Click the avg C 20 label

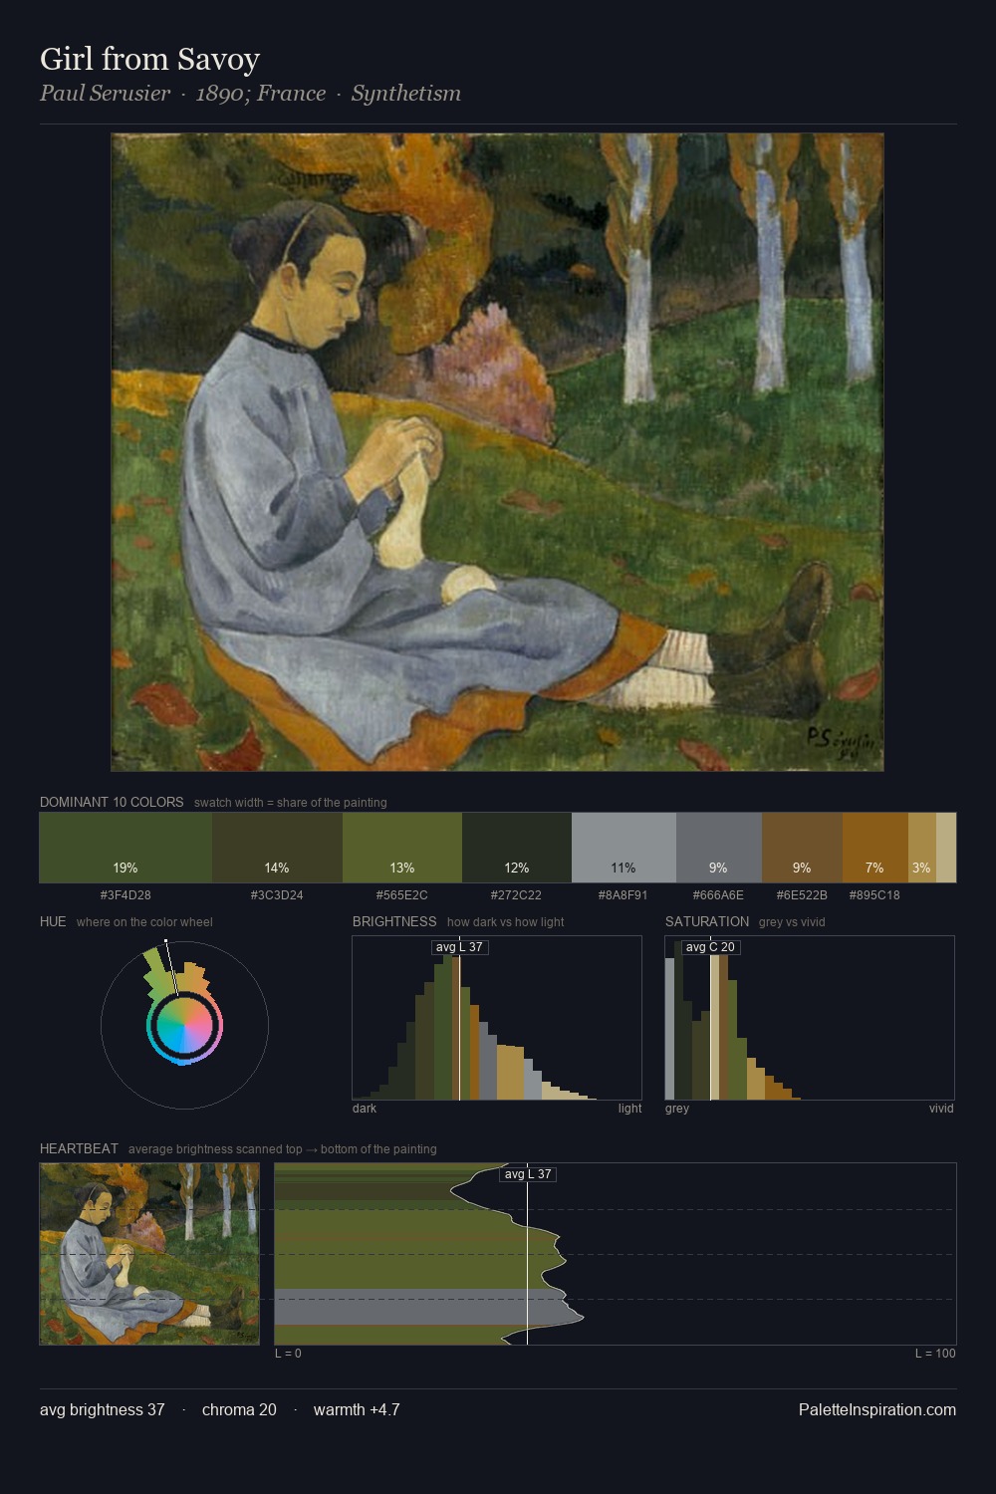(710, 946)
